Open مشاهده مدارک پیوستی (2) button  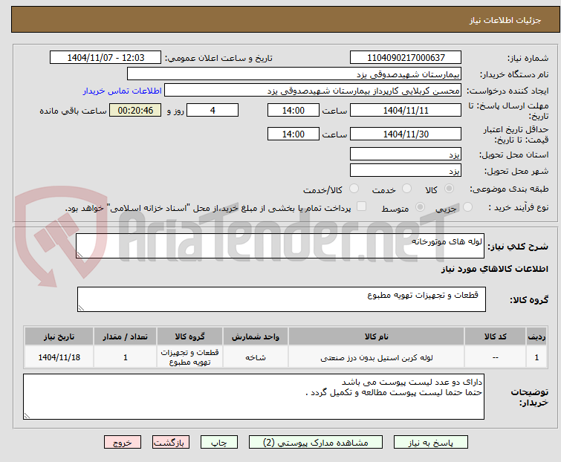(316, 443)
